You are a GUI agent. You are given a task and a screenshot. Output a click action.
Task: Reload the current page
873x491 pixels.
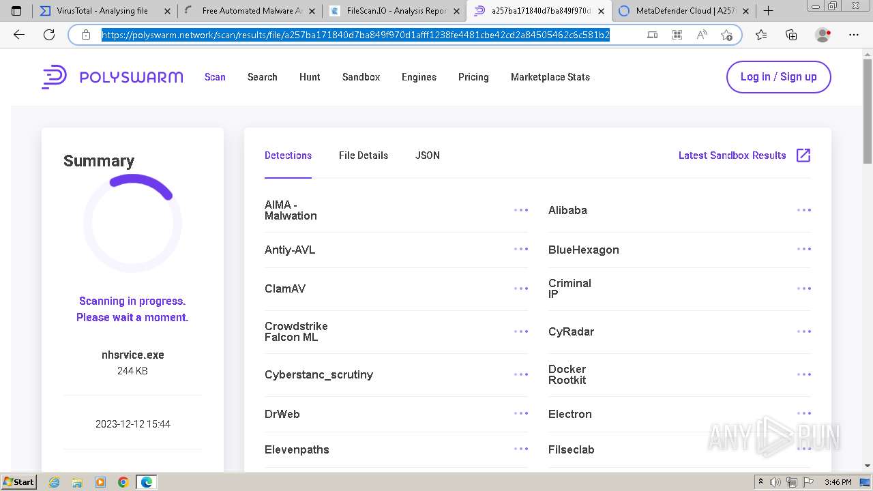click(49, 35)
